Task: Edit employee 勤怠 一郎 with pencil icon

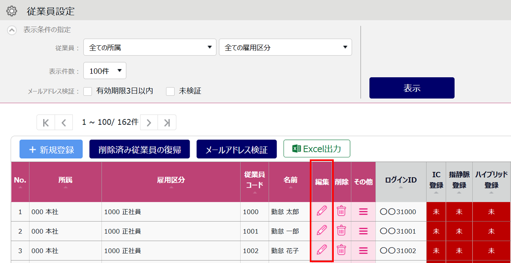Action: [322, 230]
